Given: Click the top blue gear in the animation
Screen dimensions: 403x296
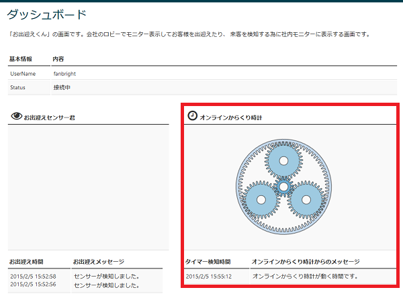Looking at the screenshot, I should [283, 161].
